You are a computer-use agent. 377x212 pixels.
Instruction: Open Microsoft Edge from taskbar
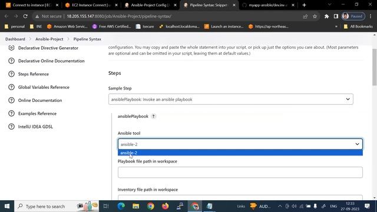tap(121, 206)
